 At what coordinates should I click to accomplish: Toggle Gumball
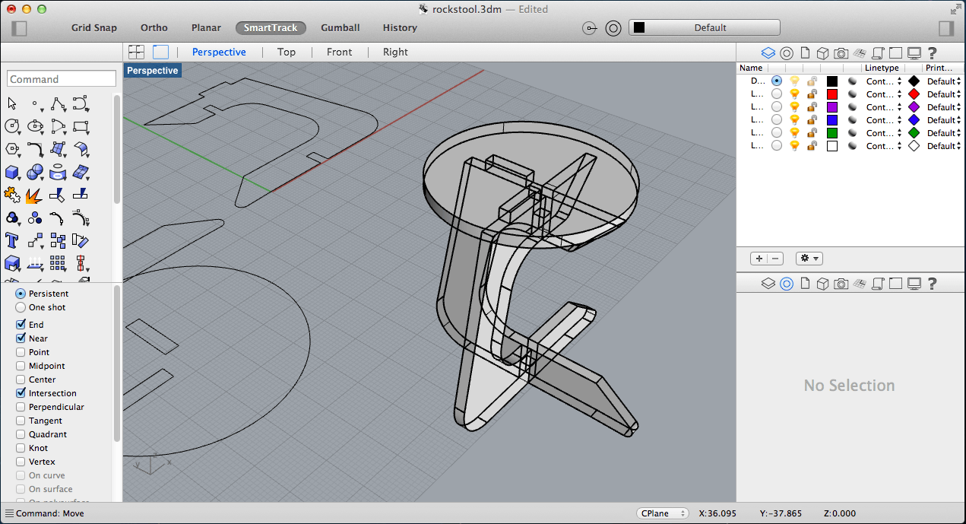click(340, 28)
